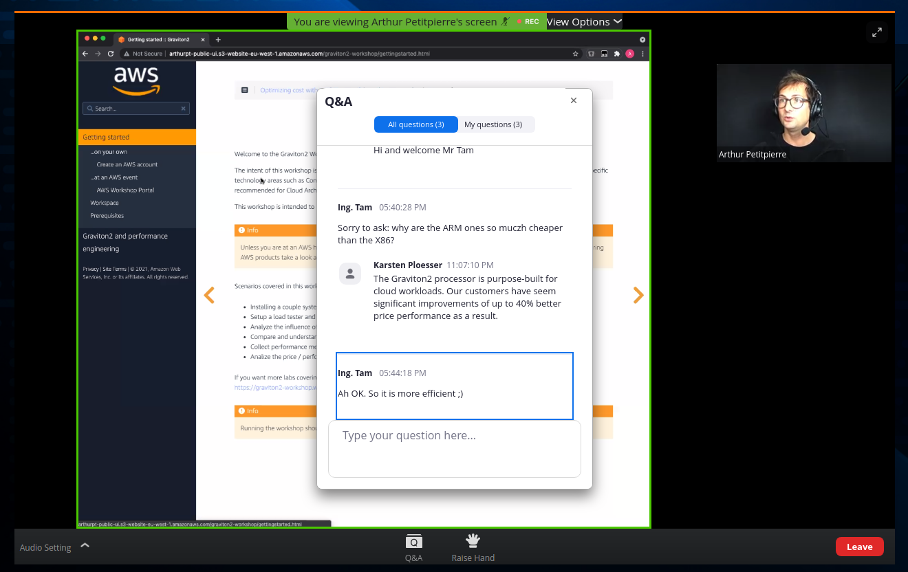Click the red Leave button
This screenshot has height=572, width=908.
pos(859,547)
